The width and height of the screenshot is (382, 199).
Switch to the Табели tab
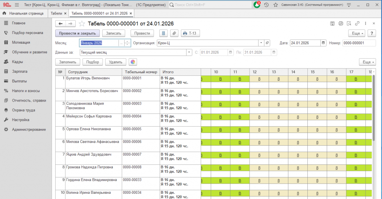click(x=57, y=13)
